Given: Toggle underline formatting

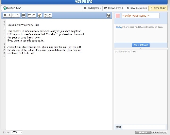Looking at the screenshot, I should point(13,15).
